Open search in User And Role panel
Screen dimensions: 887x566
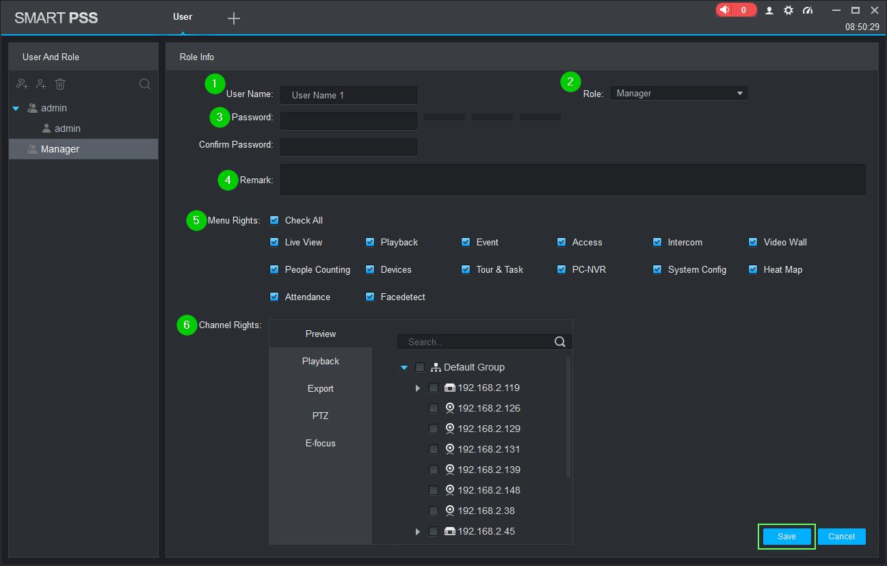point(145,84)
